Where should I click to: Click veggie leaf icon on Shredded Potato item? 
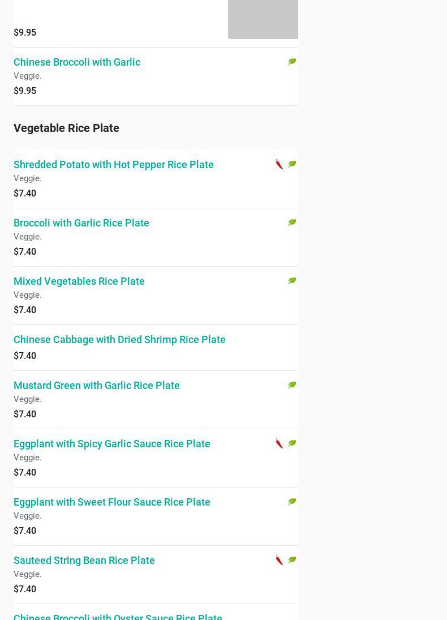(x=292, y=164)
